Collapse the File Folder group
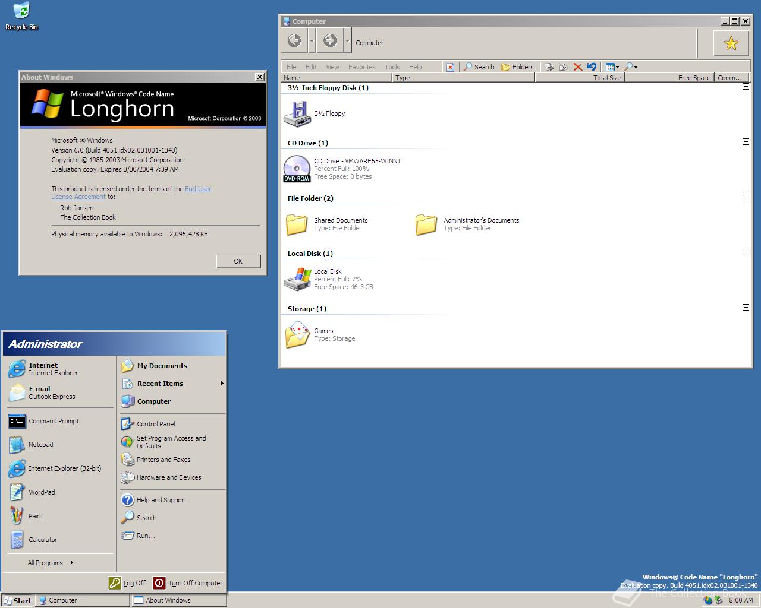 (746, 197)
